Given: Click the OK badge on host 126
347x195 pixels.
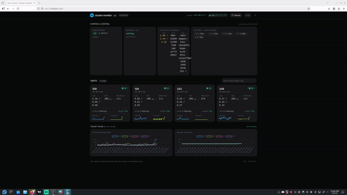Looking at the screenshot, I should point(166,88).
